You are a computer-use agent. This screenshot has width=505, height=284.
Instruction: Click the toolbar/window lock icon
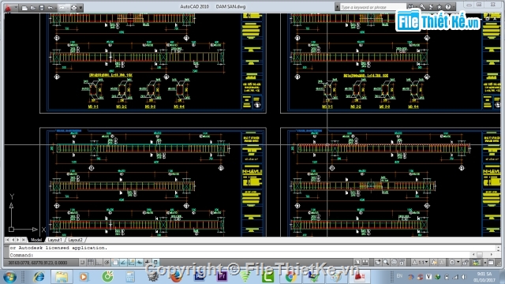(466, 263)
